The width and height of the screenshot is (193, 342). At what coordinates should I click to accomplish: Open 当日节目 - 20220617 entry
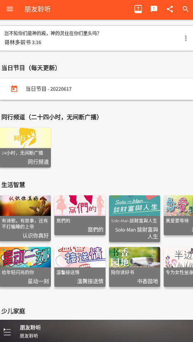(x=96, y=89)
